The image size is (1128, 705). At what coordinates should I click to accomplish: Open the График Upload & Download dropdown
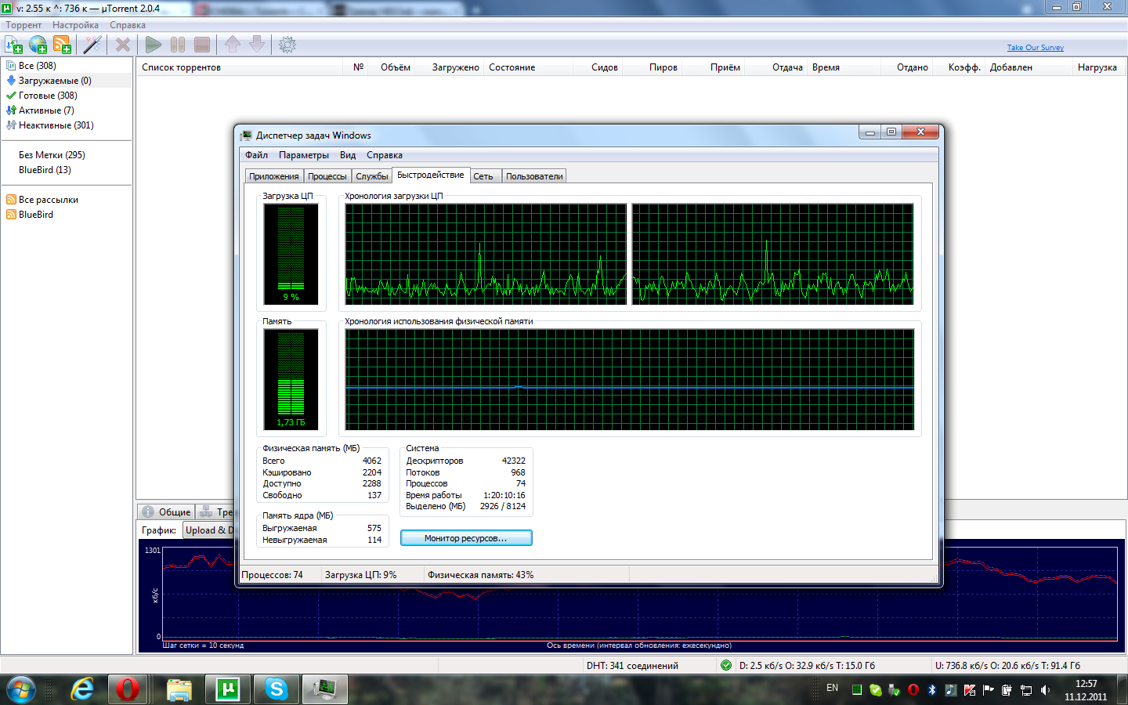(x=208, y=530)
